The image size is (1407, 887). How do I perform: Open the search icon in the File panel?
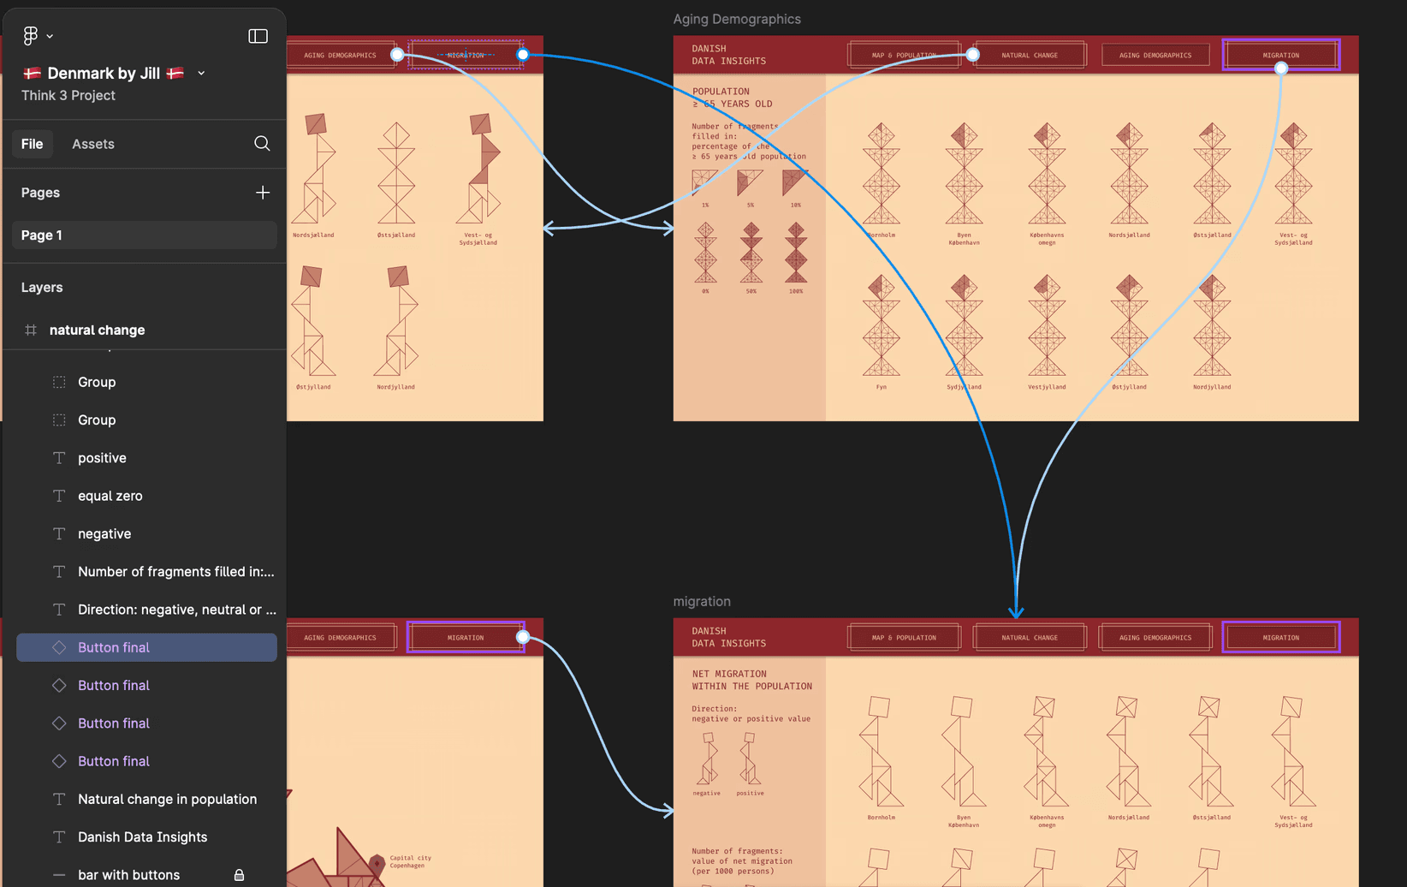[262, 144]
